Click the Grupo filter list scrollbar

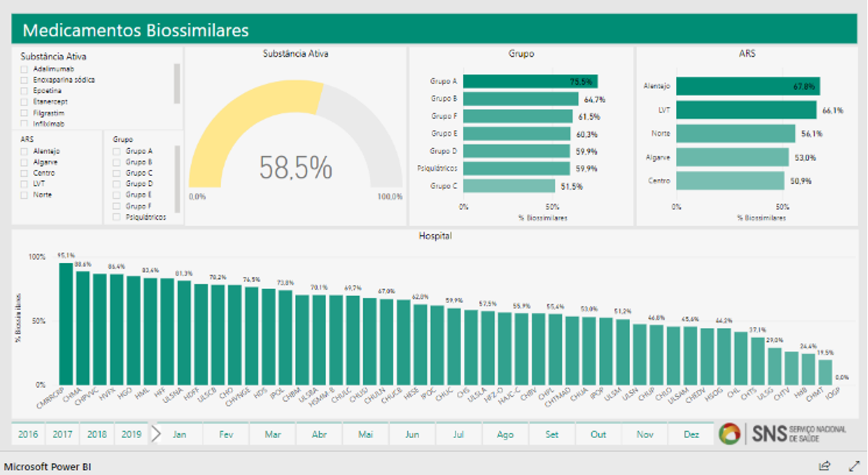tap(177, 178)
